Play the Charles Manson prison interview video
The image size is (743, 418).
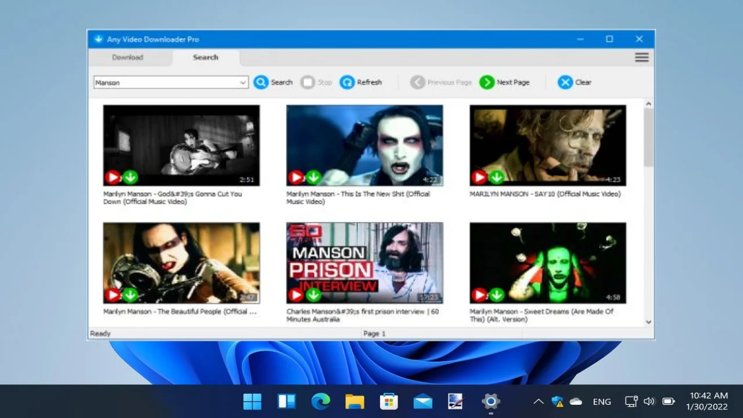click(296, 295)
